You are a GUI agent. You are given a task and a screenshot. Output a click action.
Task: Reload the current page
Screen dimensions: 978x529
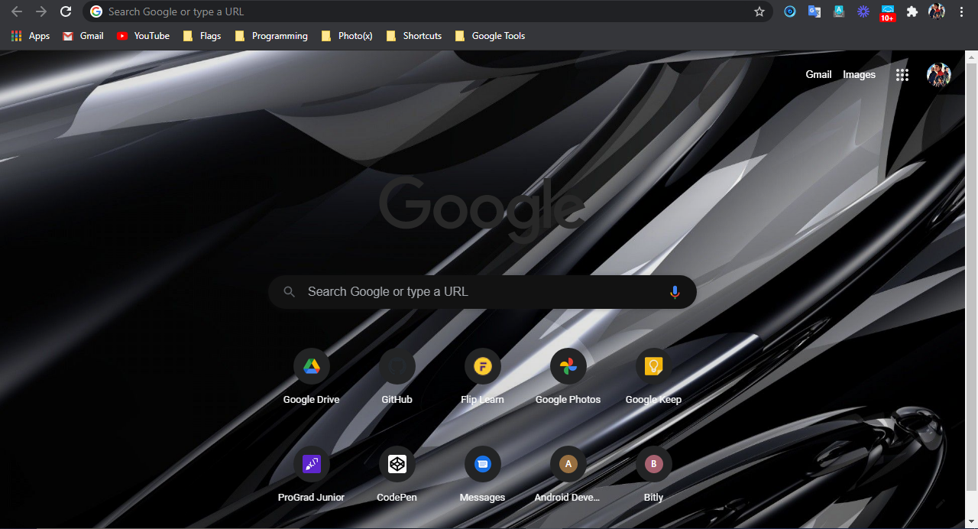click(66, 11)
